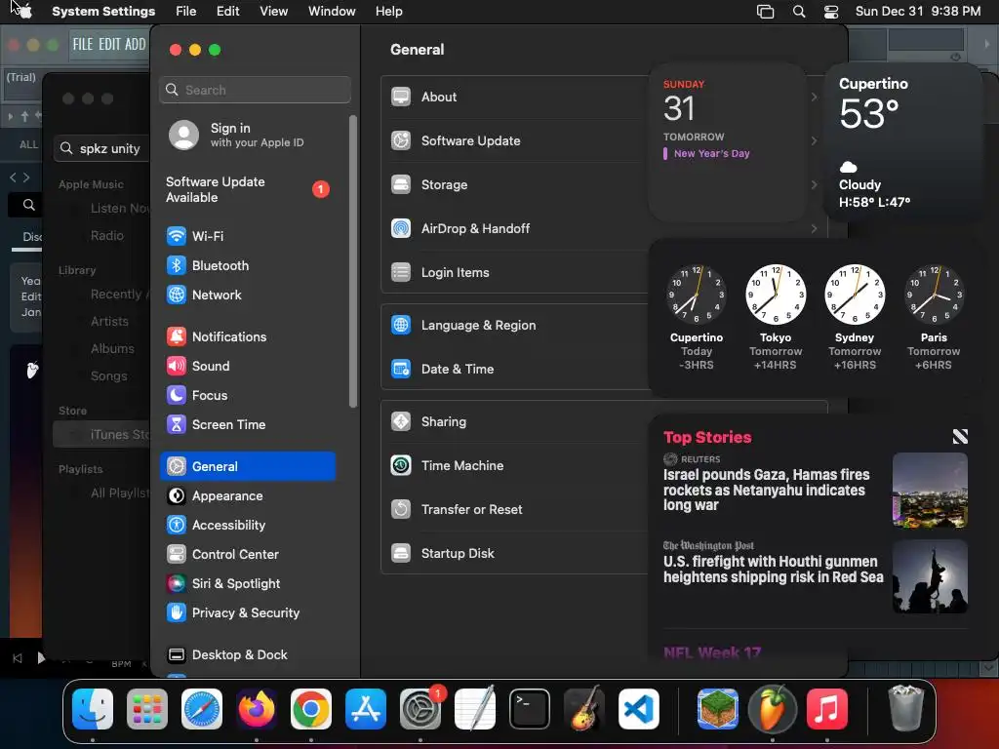The height and width of the screenshot is (749, 999).
Task: Select Desktop & Dock in sidebar
Action: (x=248, y=655)
